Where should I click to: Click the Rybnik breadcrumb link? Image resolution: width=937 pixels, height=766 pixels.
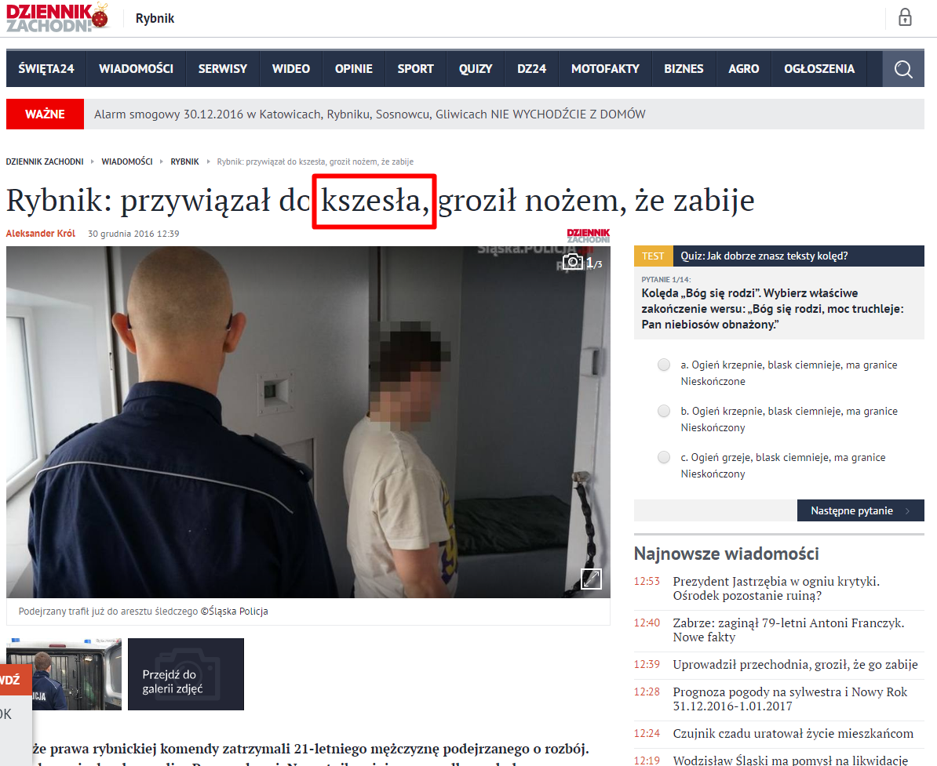[x=184, y=162]
